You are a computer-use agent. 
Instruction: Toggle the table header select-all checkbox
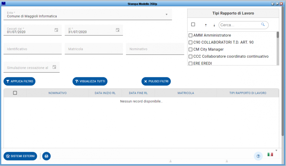15,93
